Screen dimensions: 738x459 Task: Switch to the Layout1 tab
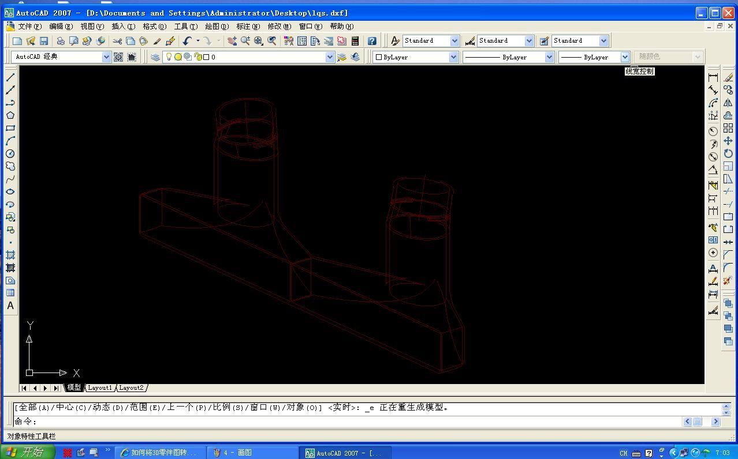tap(100, 387)
